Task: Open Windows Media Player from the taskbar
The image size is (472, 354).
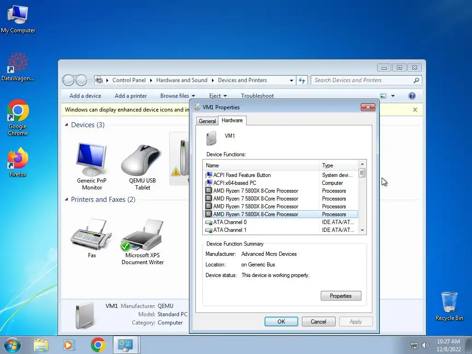Action: (x=69, y=345)
